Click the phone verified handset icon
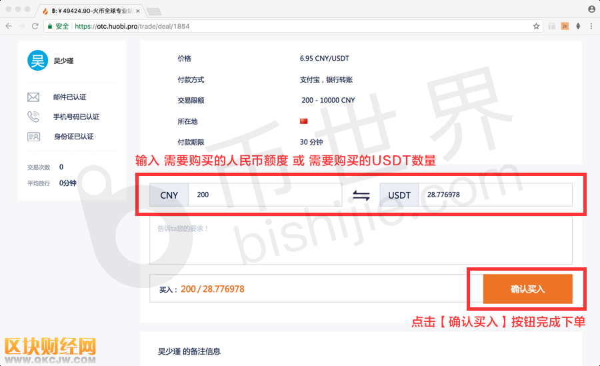This screenshot has width=600, height=366. (x=33, y=117)
